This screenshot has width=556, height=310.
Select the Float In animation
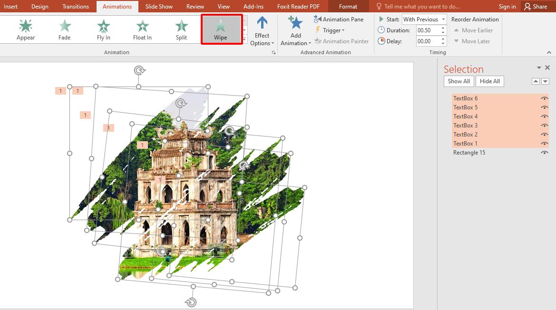click(142, 29)
